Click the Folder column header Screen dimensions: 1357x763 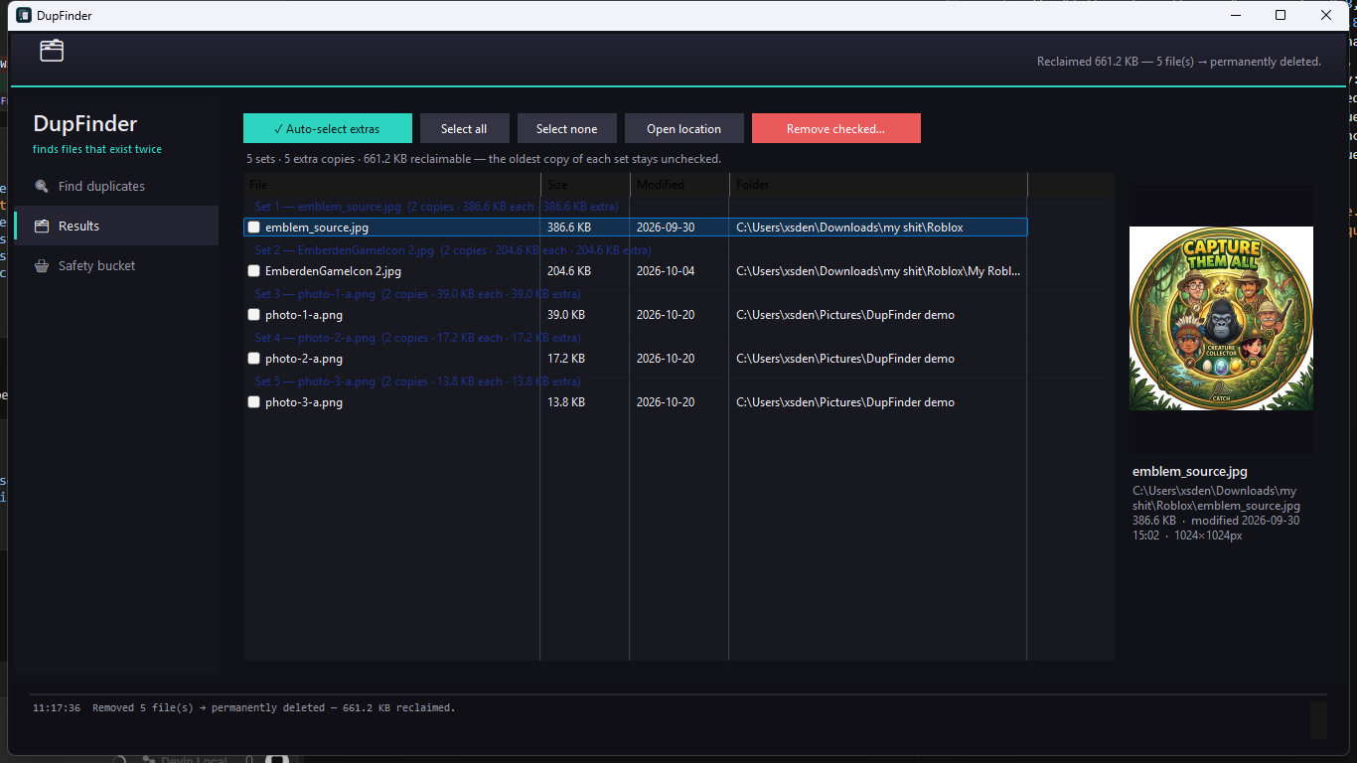click(x=878, y=185)
